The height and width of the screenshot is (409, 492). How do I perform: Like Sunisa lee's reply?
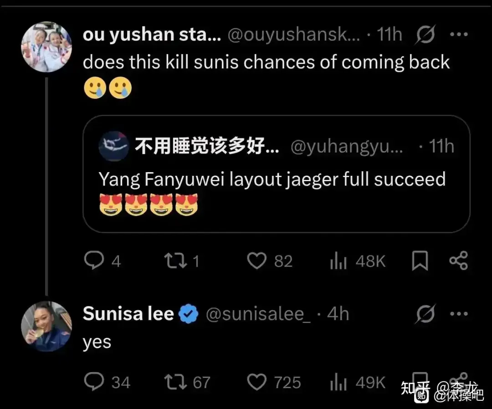click(x=256, y=383)
